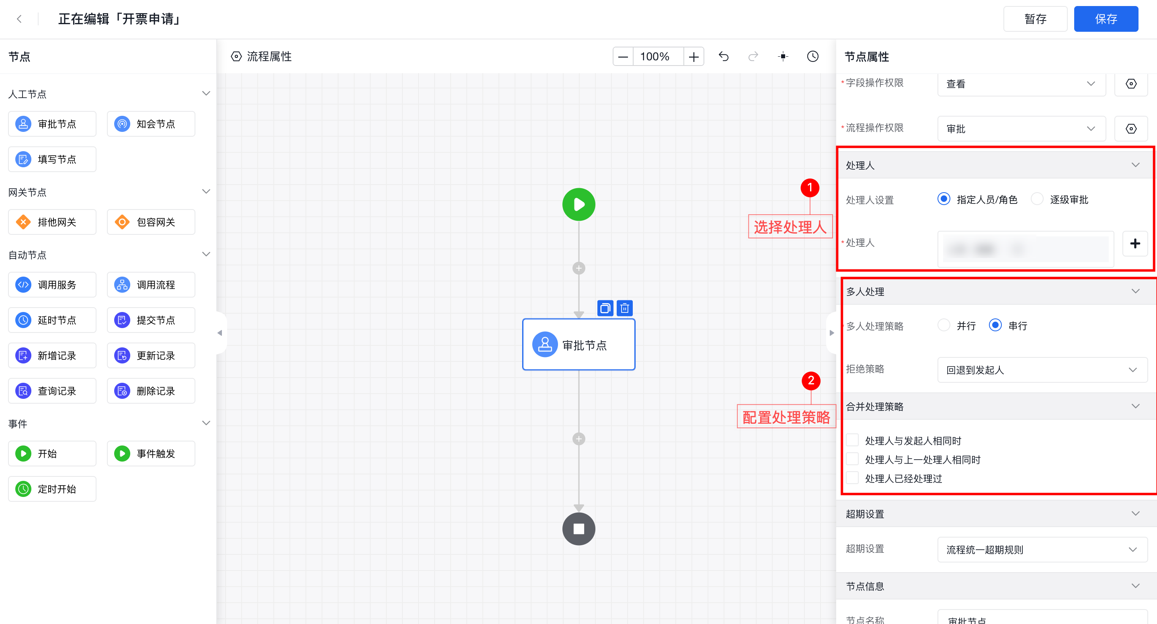Image resolution: width=1157 pixels, height=624 pixels.
Task: Collapse the 合并处理策略 section
Action: (x=1135, y=406)
